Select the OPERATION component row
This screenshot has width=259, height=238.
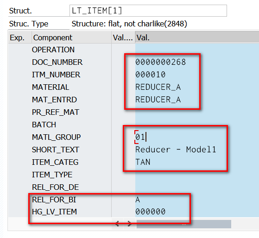coord(53,50)
